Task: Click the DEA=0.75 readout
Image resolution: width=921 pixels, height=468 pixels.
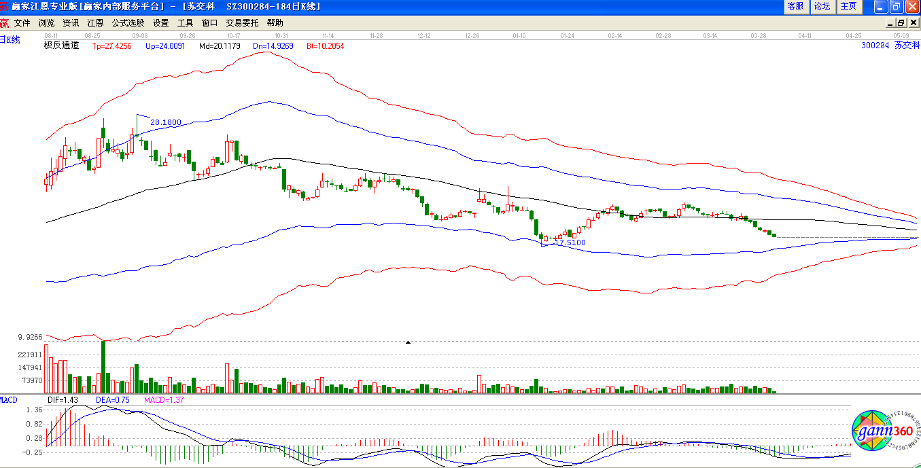Action: [112, 400]
